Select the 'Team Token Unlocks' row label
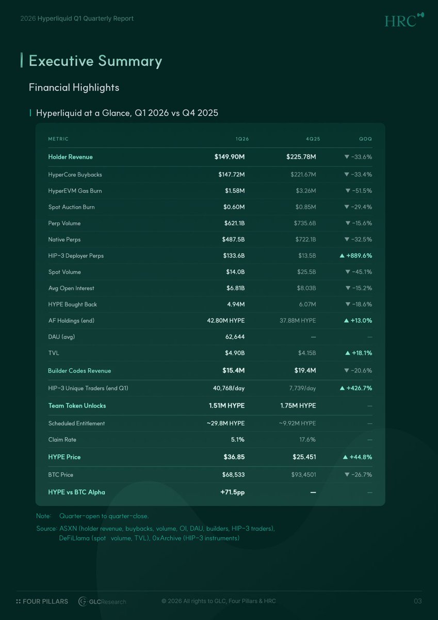This screenshot has height=620, width=438. pos(77,406)
